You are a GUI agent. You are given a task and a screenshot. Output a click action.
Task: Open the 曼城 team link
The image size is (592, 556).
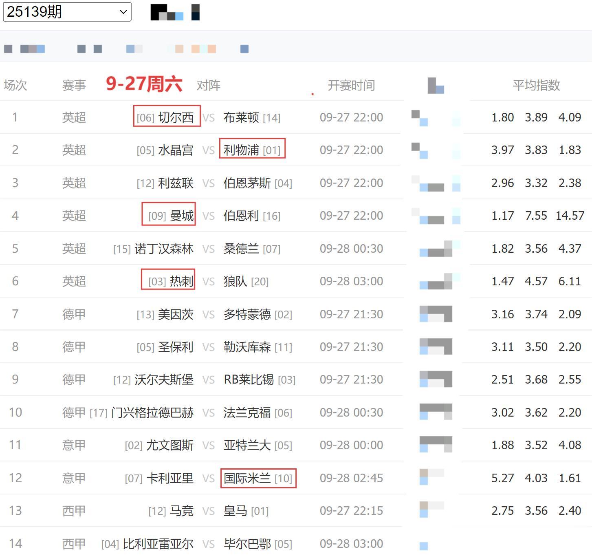point(182,216)
